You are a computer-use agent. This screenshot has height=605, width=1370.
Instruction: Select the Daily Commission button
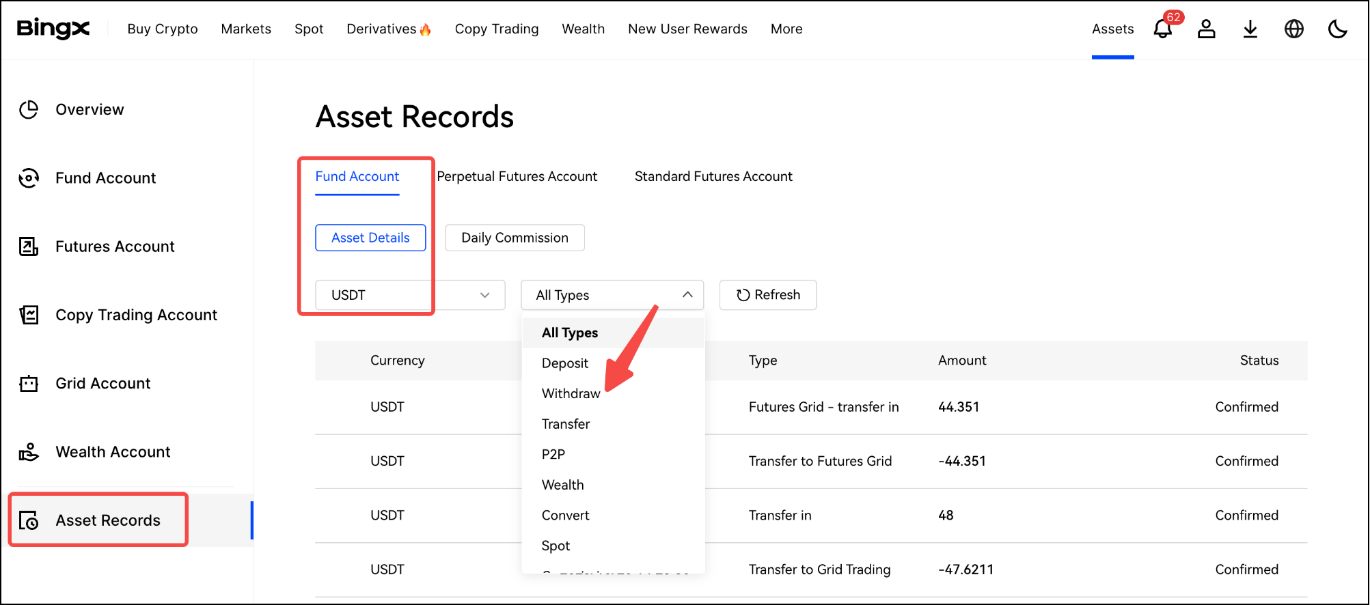[x=515, y=238]
